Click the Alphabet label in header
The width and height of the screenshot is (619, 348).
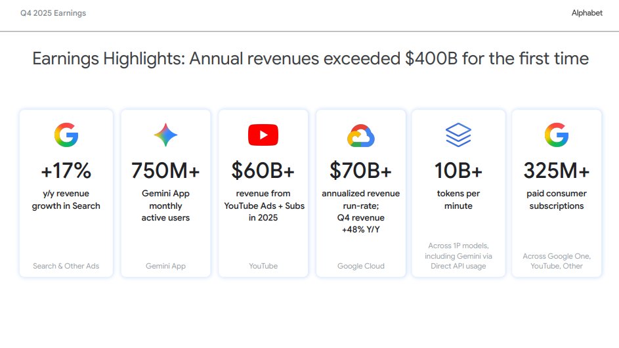[587, 13]
